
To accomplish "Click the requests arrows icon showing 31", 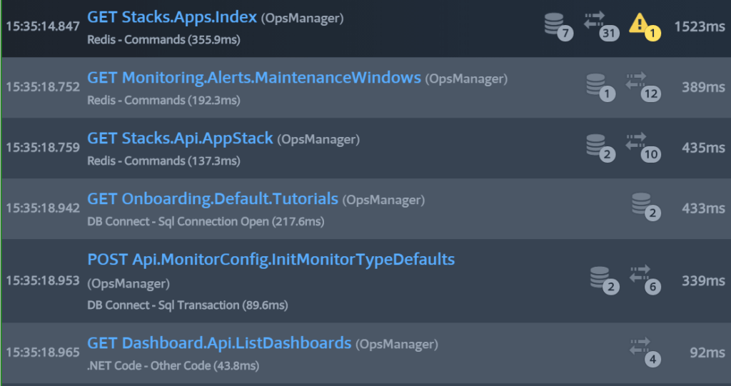I will (x=601, y=26).
